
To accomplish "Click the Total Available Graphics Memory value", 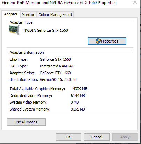I will pos(79,89).
